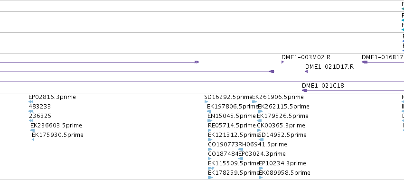
Task: Click the EST arrow under EP02816.3prime
Action: (31, 102)
